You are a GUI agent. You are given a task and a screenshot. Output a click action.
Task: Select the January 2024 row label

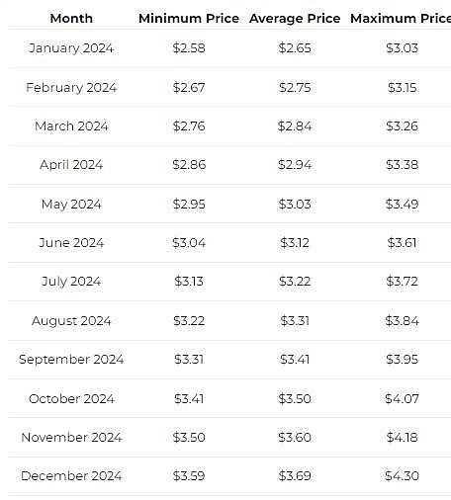pos(71,48)
